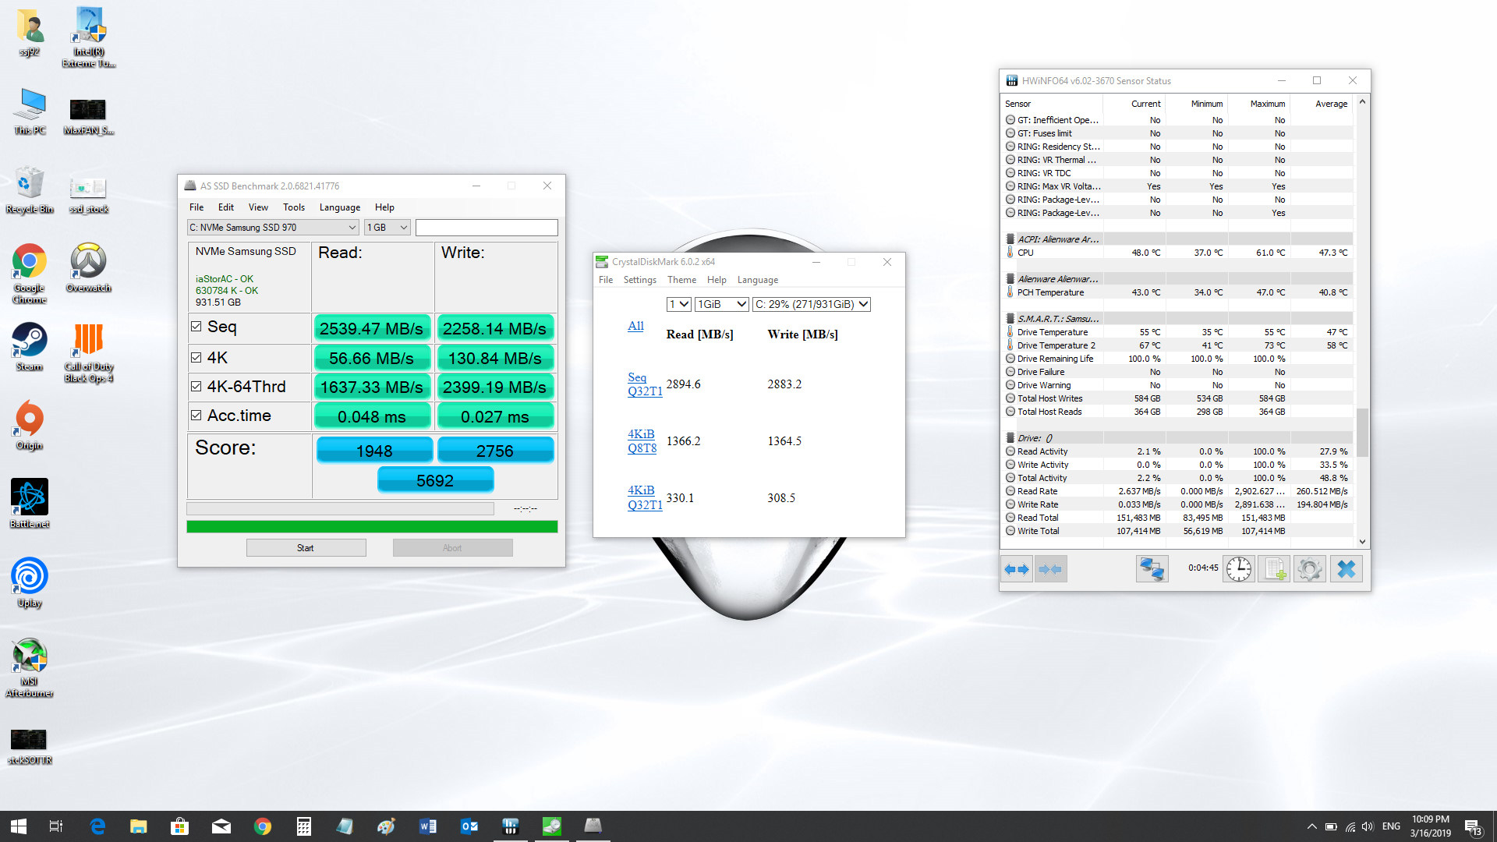The width and height of the screenshot is (1497, 842).
Task: Uncheck the Seq test checkbox
Action: click(x=196, y=327)
